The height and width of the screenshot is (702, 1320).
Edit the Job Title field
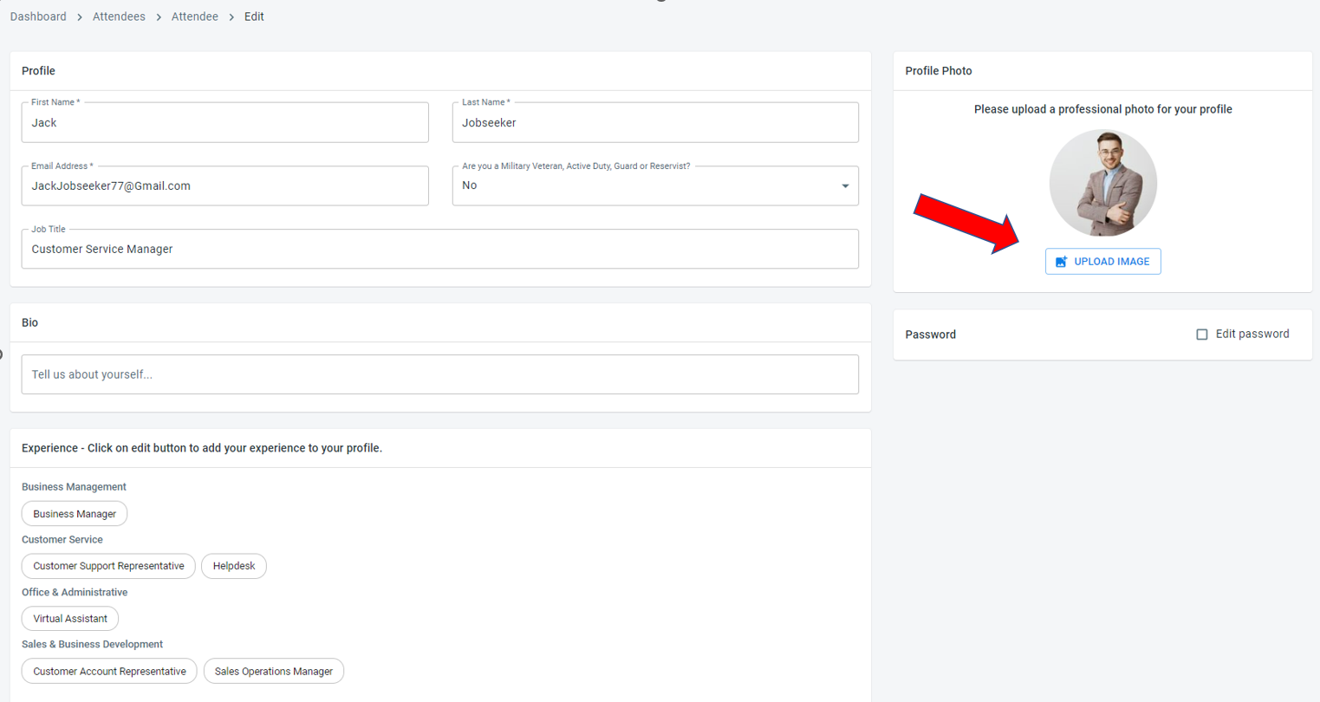tap(440, 249)
